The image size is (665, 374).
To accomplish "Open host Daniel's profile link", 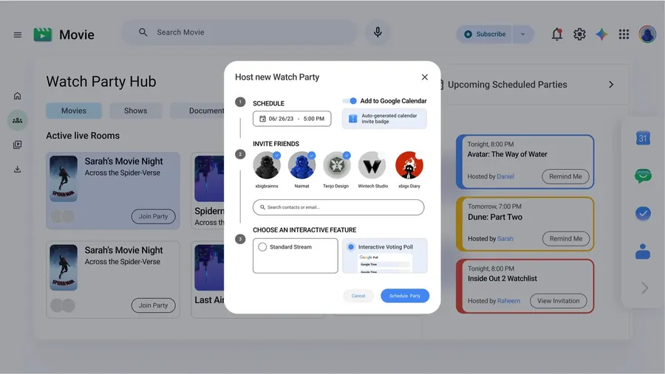I will click(505, 176).
